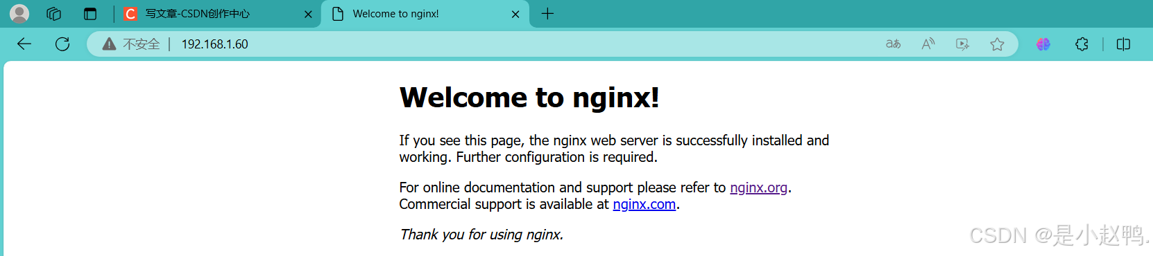Switch to the Welcome to nginx! tab
Viewport: 1153px width, 256px height.
pos(425,14)
